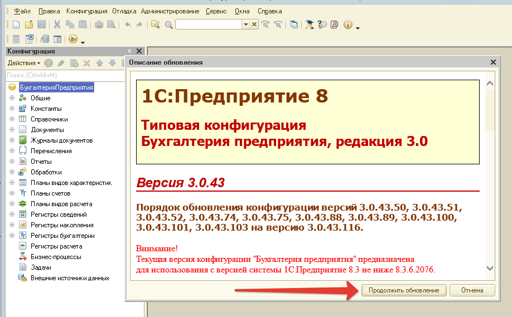The image size is (512, 317).
Task: Expand the Общие tree node
Action: pos(12,98)
